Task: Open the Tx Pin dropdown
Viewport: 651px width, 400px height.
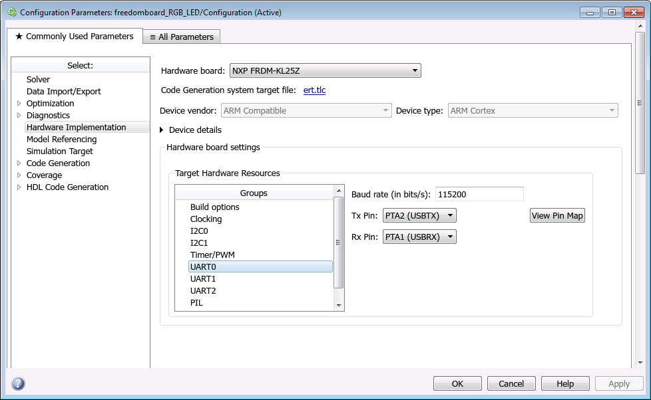Action: pyautogui.click(x=419, y=216)
